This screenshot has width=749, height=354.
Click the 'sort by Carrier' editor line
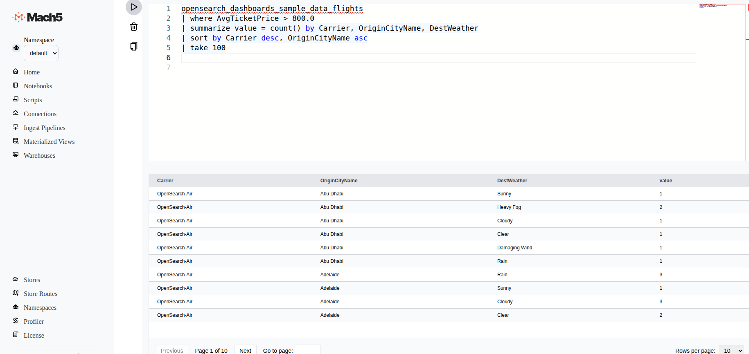pos(275,38)
